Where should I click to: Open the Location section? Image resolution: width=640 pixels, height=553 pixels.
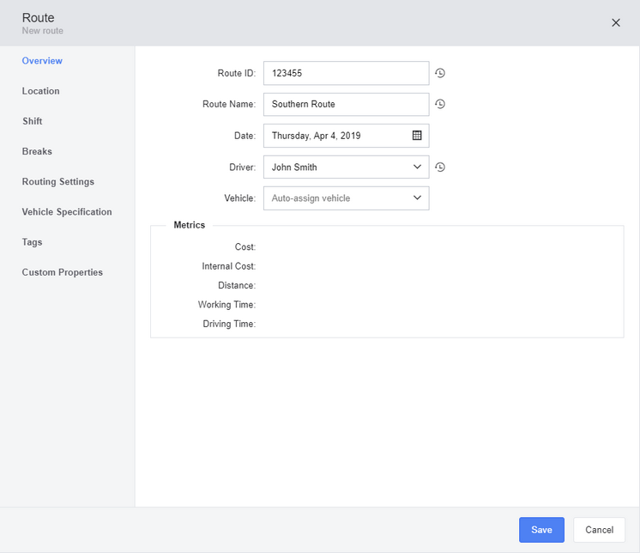pyautogui.click(x=41, y=91)
